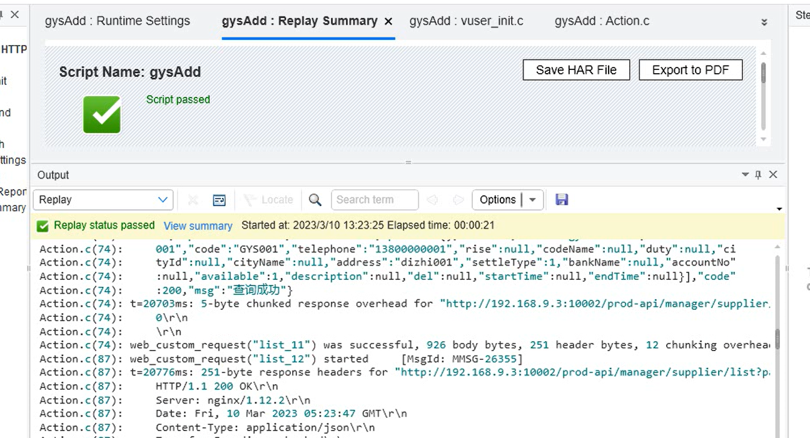Go to next search result arrow
Viewport: 810px width, 438px height.
point(458,200)
